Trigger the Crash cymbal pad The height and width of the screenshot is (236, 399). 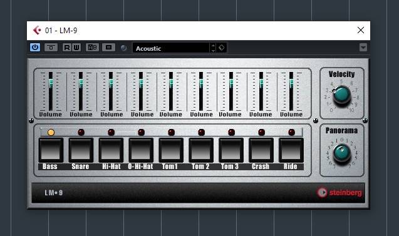point(261,150)
